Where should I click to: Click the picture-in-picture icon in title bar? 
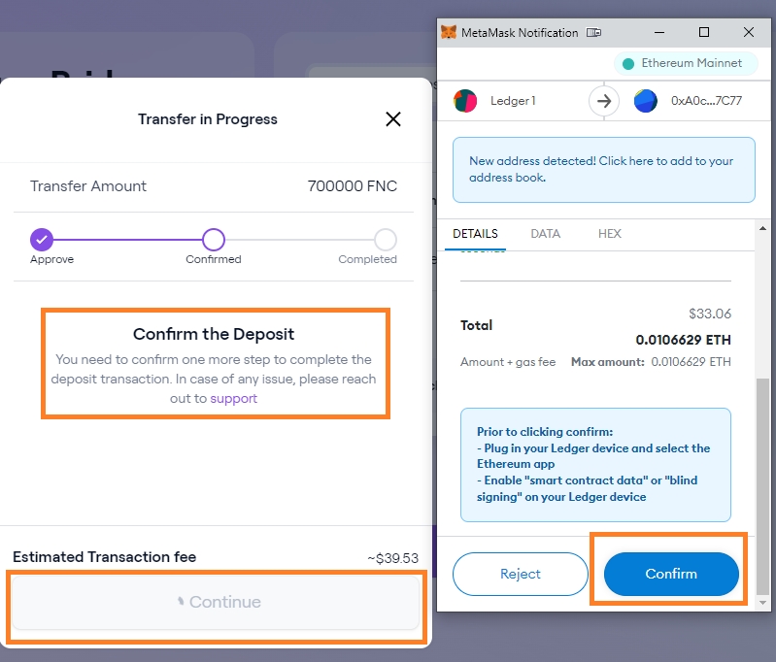tap(592, 33)
